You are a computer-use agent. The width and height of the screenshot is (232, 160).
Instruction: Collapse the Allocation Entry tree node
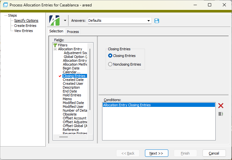[55, 49]
